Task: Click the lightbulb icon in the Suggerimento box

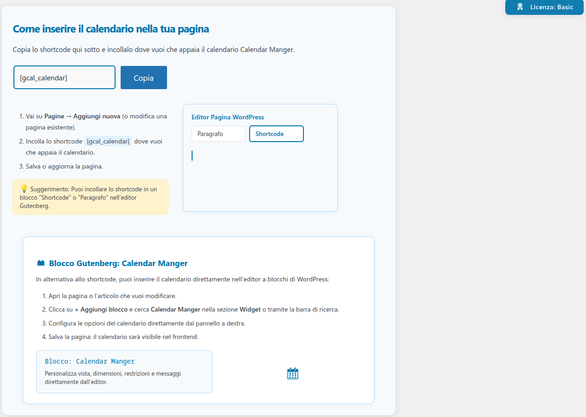Action: [x=24, y=189]
